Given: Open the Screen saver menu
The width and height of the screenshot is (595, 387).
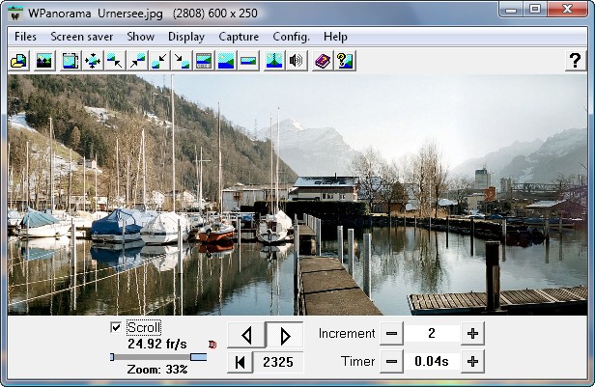Looking at the screenshot, I should 81,37.
